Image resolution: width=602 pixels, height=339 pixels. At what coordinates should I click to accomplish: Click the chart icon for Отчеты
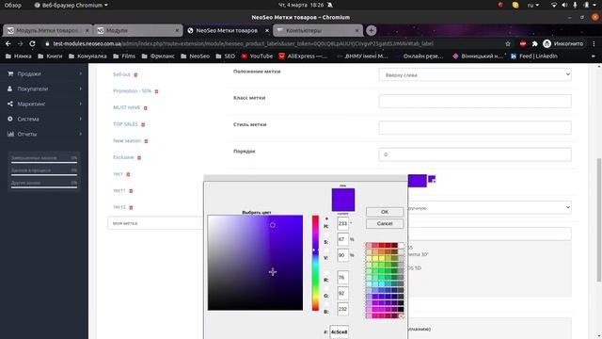tap(10, 134)
